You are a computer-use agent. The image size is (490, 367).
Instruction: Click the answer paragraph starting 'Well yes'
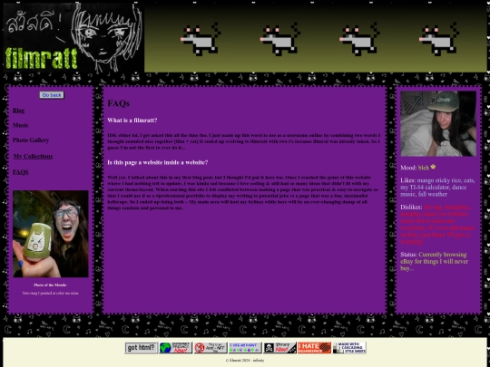coord(243,192)
